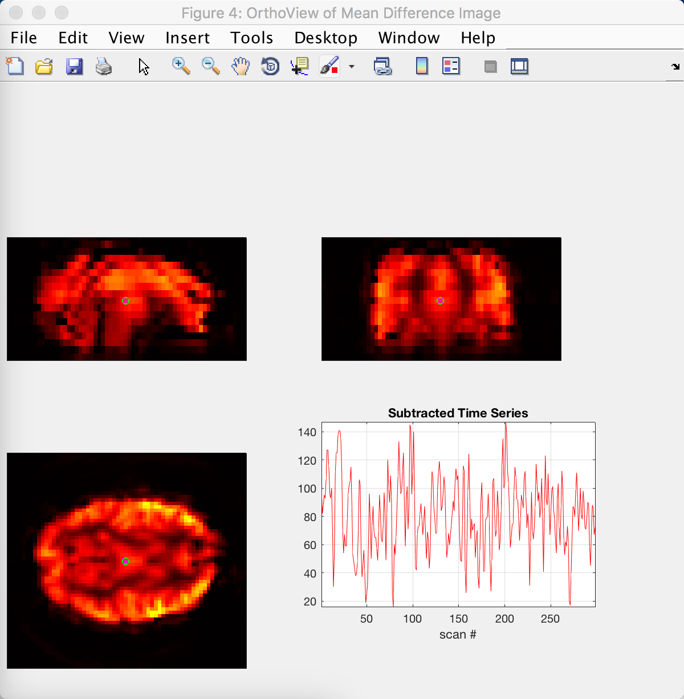684x699 pixels.
Task: Click the dock figure arrow icon
Action: (x=675, y=67)
